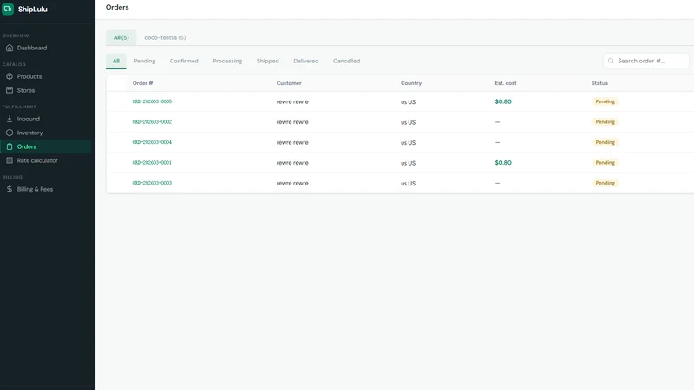Image resolution: width=694 pixels, height=390 pixels.
Task: Click customer rewre rewre in order 0003 row
Action: pos(292,183)
